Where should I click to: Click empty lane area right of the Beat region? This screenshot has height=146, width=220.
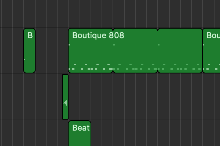[x=155, y=134]
